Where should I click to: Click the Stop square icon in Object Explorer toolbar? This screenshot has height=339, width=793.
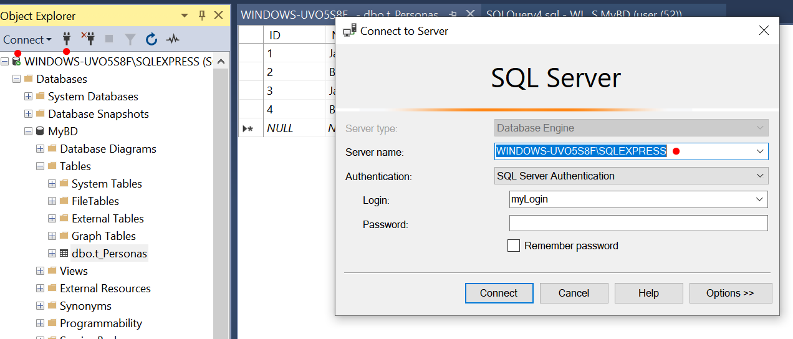(x=109, y=39)
